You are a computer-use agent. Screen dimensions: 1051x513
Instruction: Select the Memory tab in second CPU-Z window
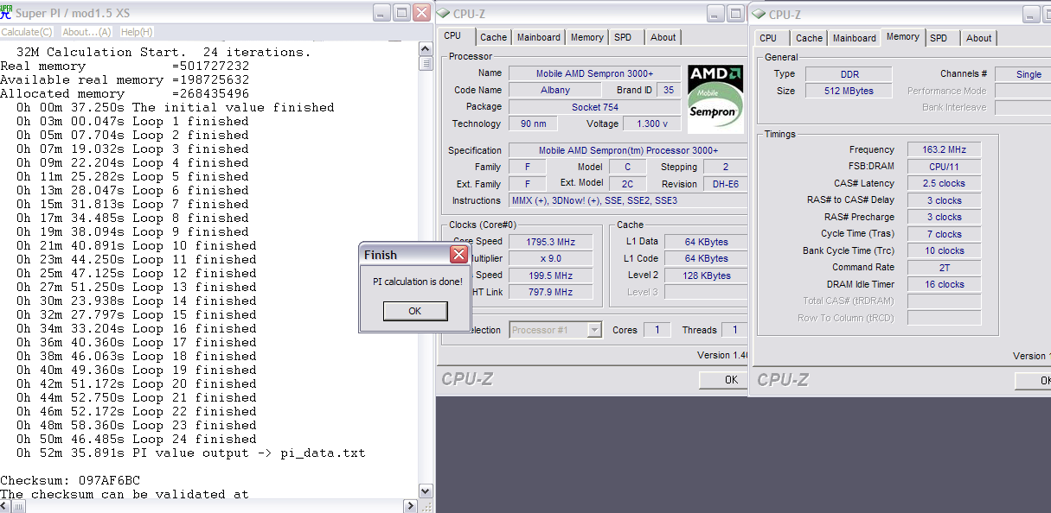point(902,36)
